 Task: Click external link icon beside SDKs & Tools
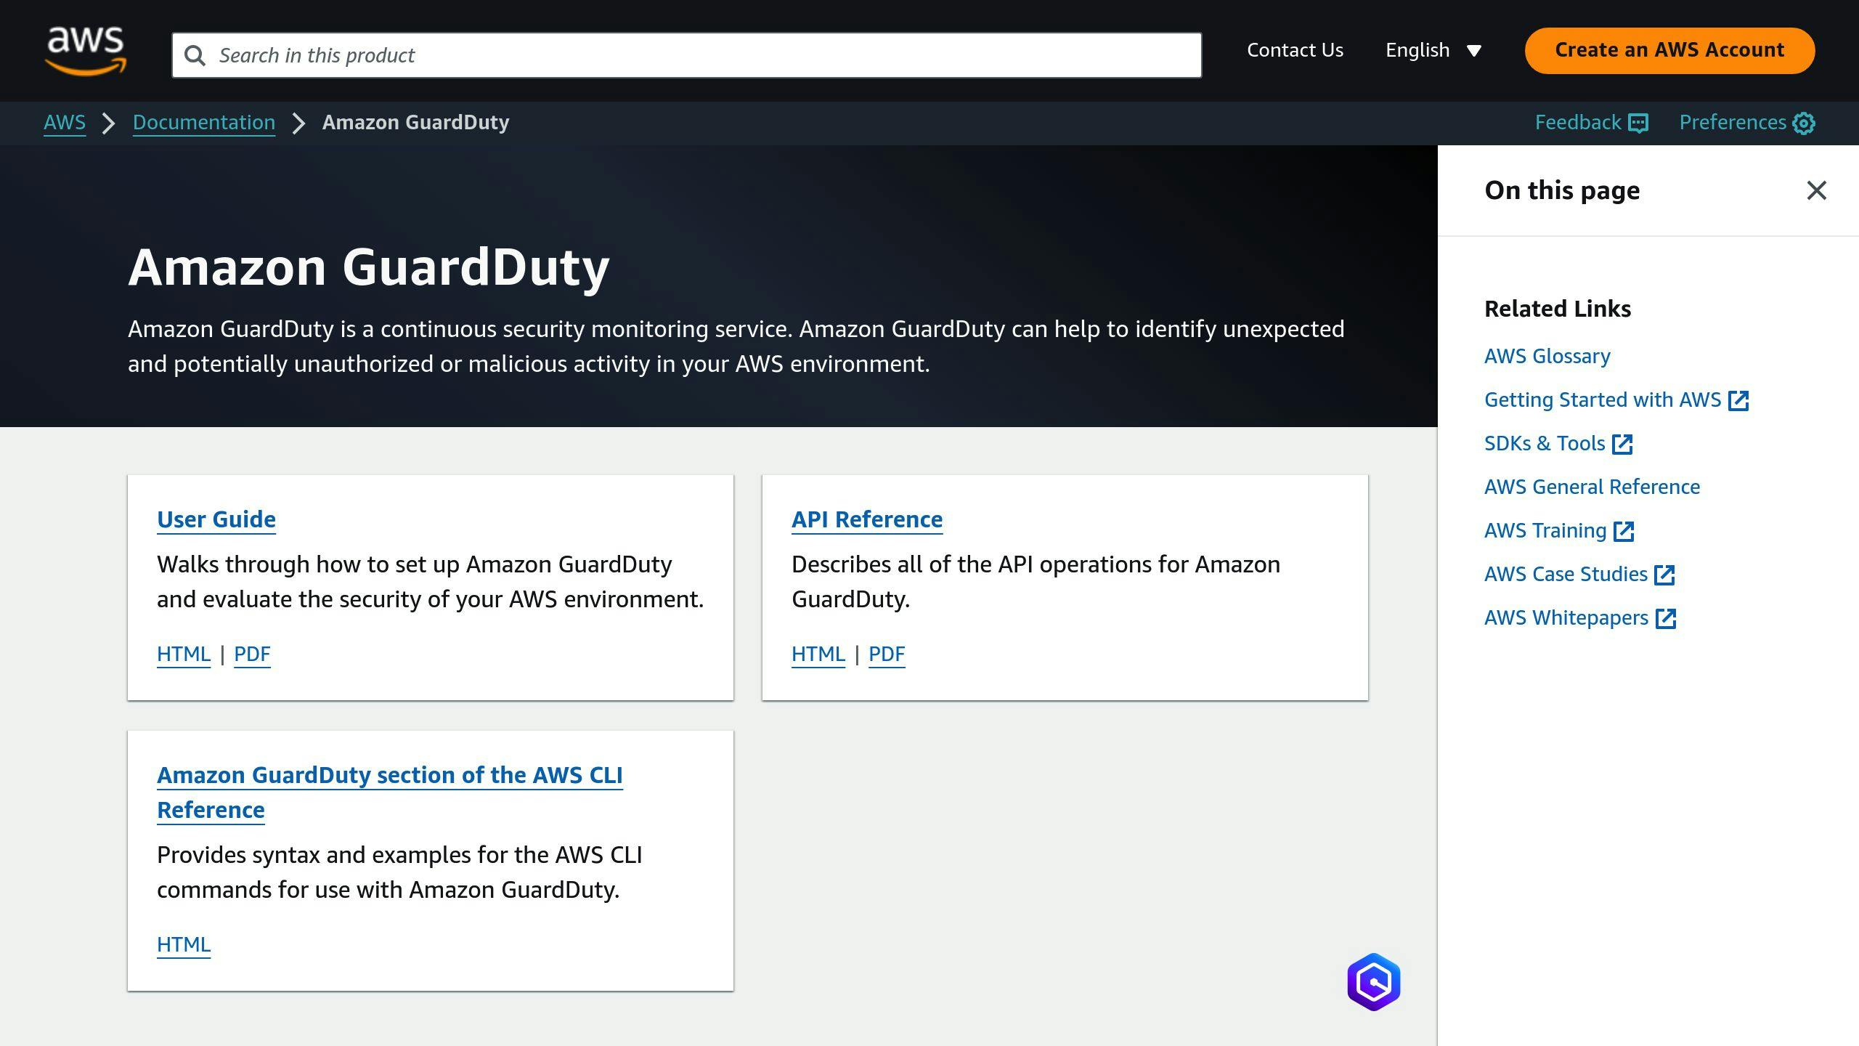click(x=1622, y=444)
